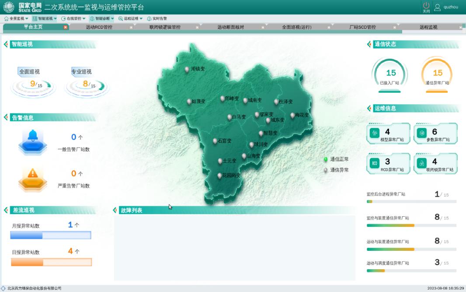This screenshot has width=466, height=292.
Task: Switch to the 厂站SCD管控 tab
Action: [x=362, y=27]
